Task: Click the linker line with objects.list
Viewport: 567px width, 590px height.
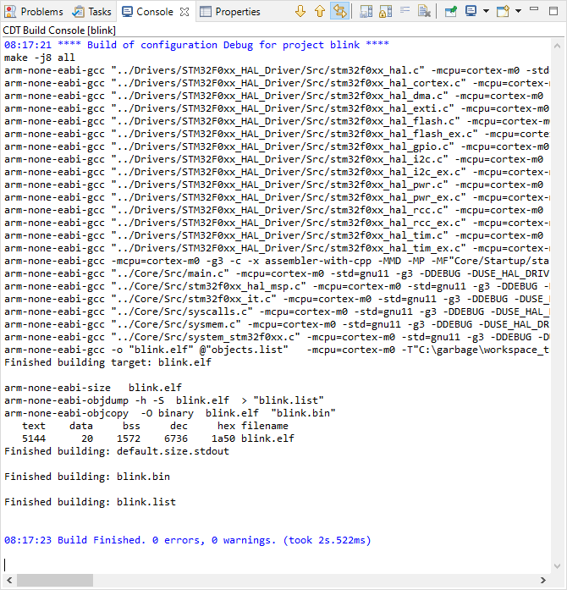Action: point(277,350)
